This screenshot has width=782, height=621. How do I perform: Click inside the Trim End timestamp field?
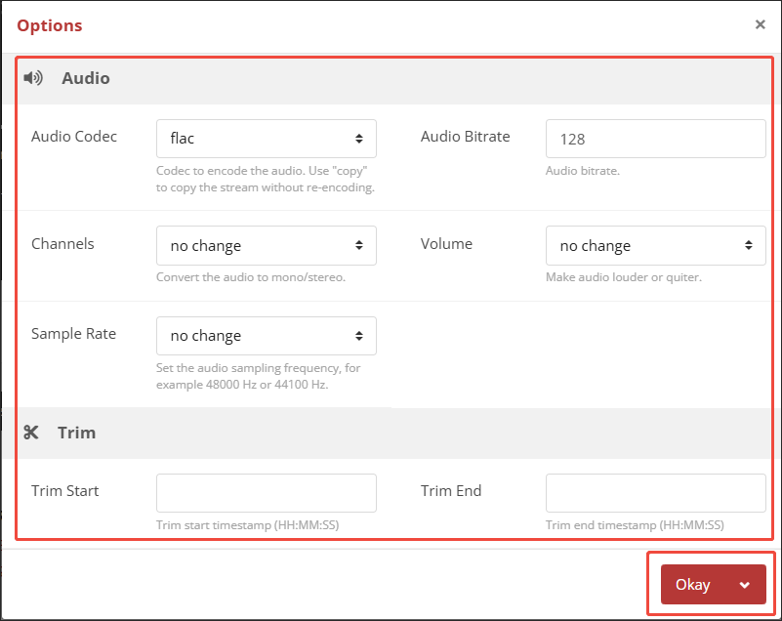pyautogui.click(x=654, y=493)
